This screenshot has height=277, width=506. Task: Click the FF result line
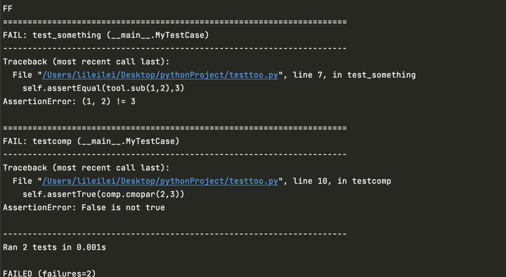click(x=8, y=9)
